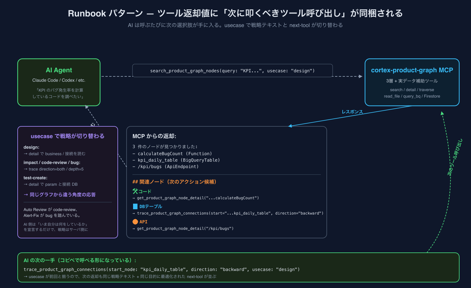Click the AI Agent heading

click(59, 70)
